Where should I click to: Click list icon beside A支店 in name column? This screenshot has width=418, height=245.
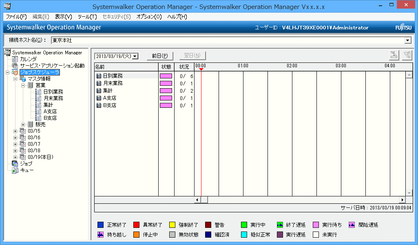coord(99,98)
